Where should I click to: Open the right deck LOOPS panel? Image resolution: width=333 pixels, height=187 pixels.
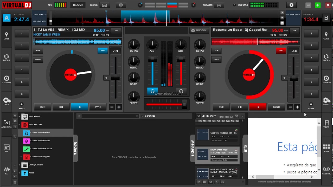tap(326, 58)
